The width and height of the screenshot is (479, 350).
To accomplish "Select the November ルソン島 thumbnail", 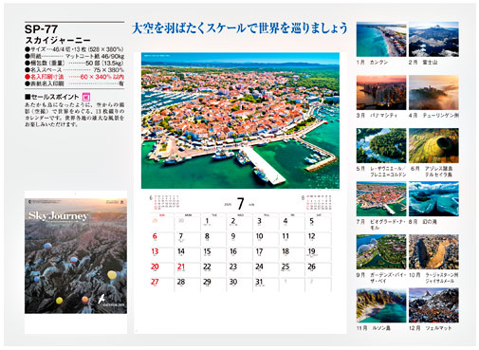I will tap(381, 305).
